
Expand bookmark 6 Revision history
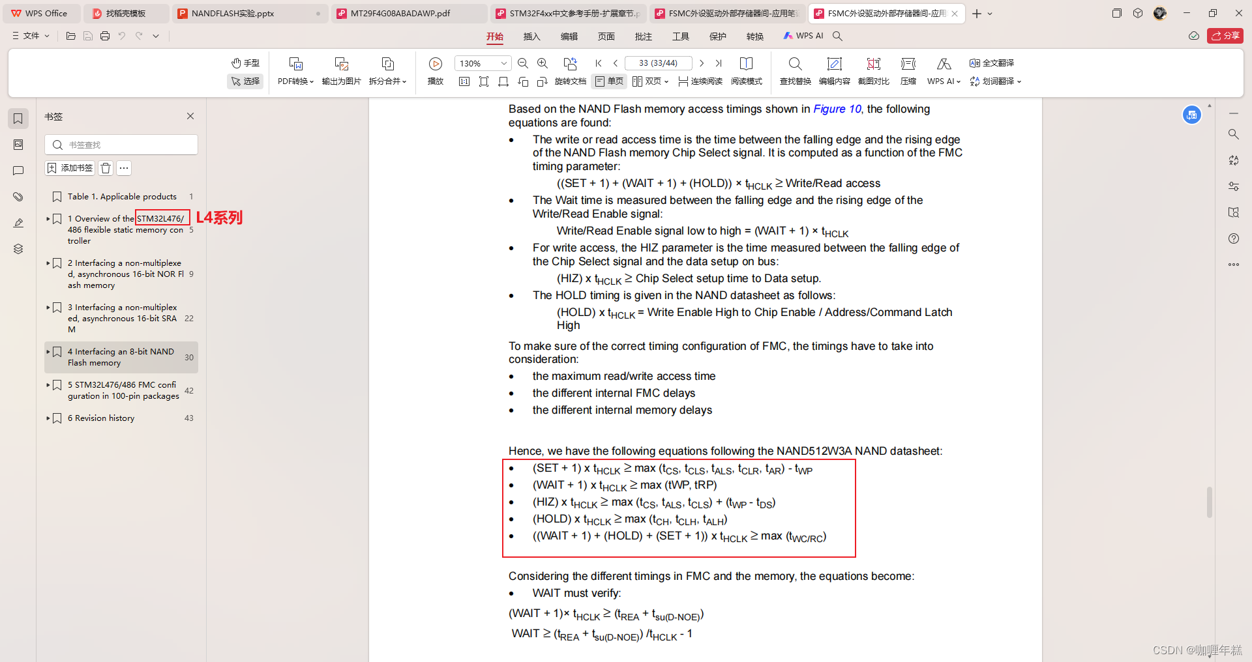(x=48, y=418)
